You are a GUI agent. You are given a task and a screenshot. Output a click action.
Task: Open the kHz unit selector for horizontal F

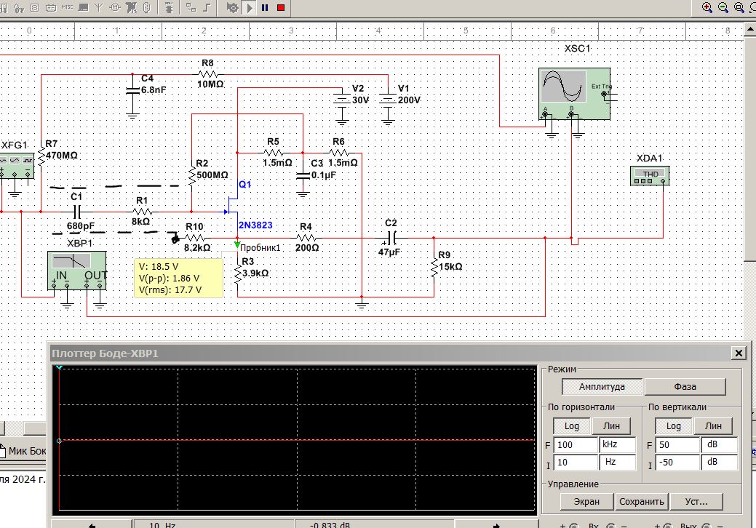click(616, 444)
